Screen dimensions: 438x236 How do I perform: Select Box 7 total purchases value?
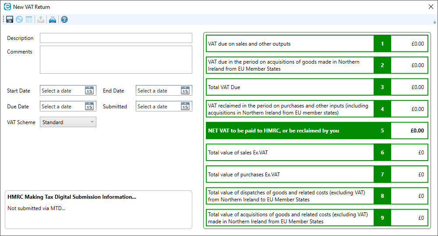pos(409,175)
